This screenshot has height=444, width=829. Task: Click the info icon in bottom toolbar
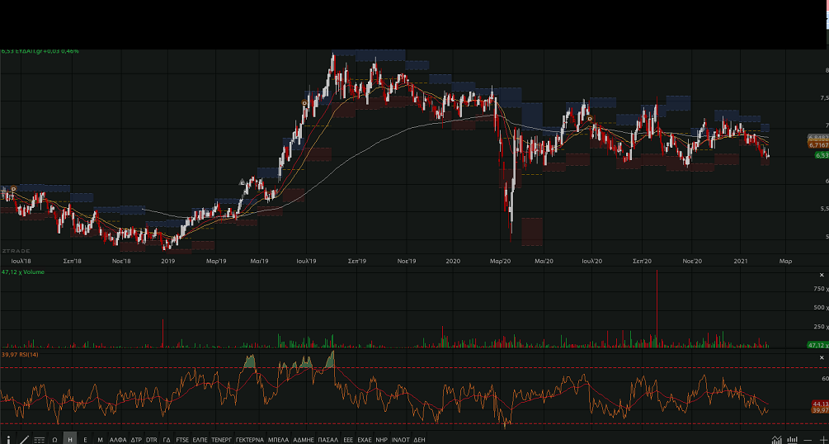pyautogui.click(x=8, y=440)
